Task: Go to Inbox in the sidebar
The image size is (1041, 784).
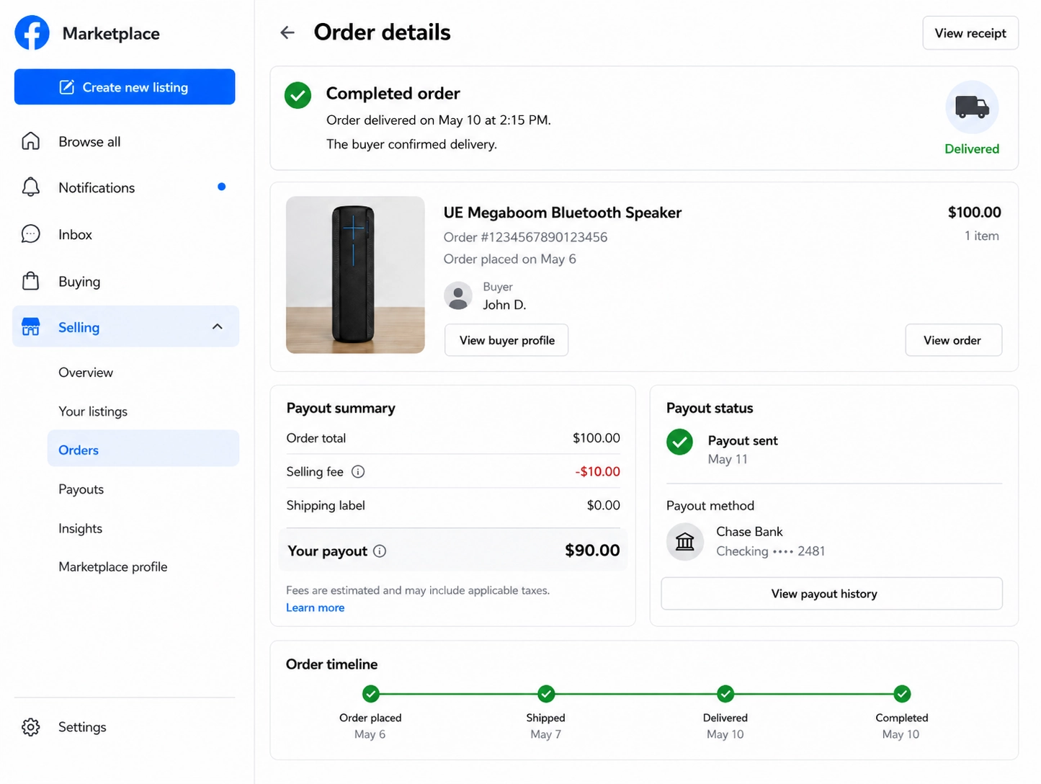Action: pyautogui.click(x=126, y=234)
